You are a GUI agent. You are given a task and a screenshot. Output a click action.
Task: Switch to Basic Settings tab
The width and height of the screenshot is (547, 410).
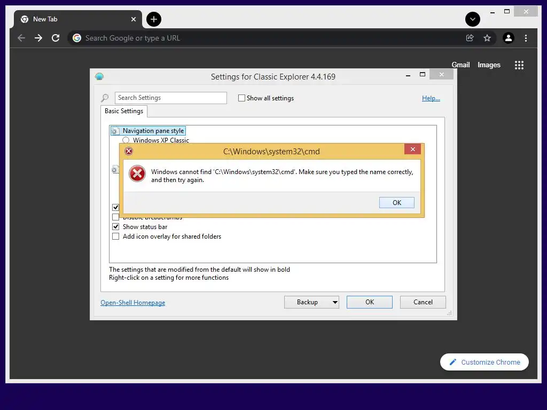(x=124, y=111)
